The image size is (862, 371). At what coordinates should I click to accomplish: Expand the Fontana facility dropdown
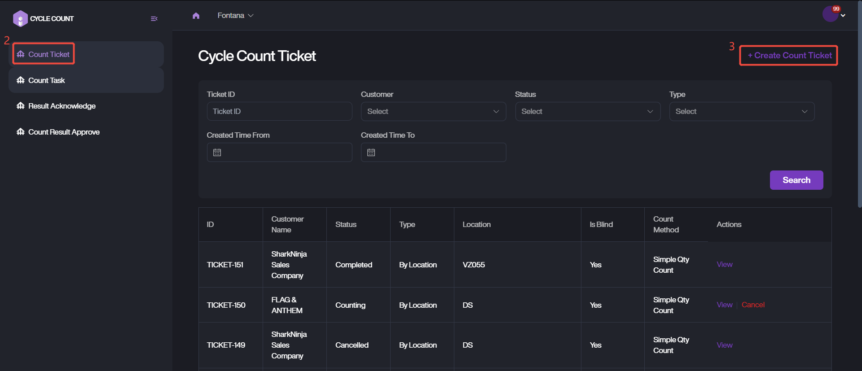235,16
